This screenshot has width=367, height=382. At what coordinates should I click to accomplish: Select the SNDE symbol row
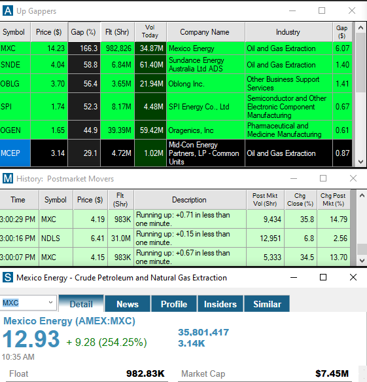click(176, 65)
